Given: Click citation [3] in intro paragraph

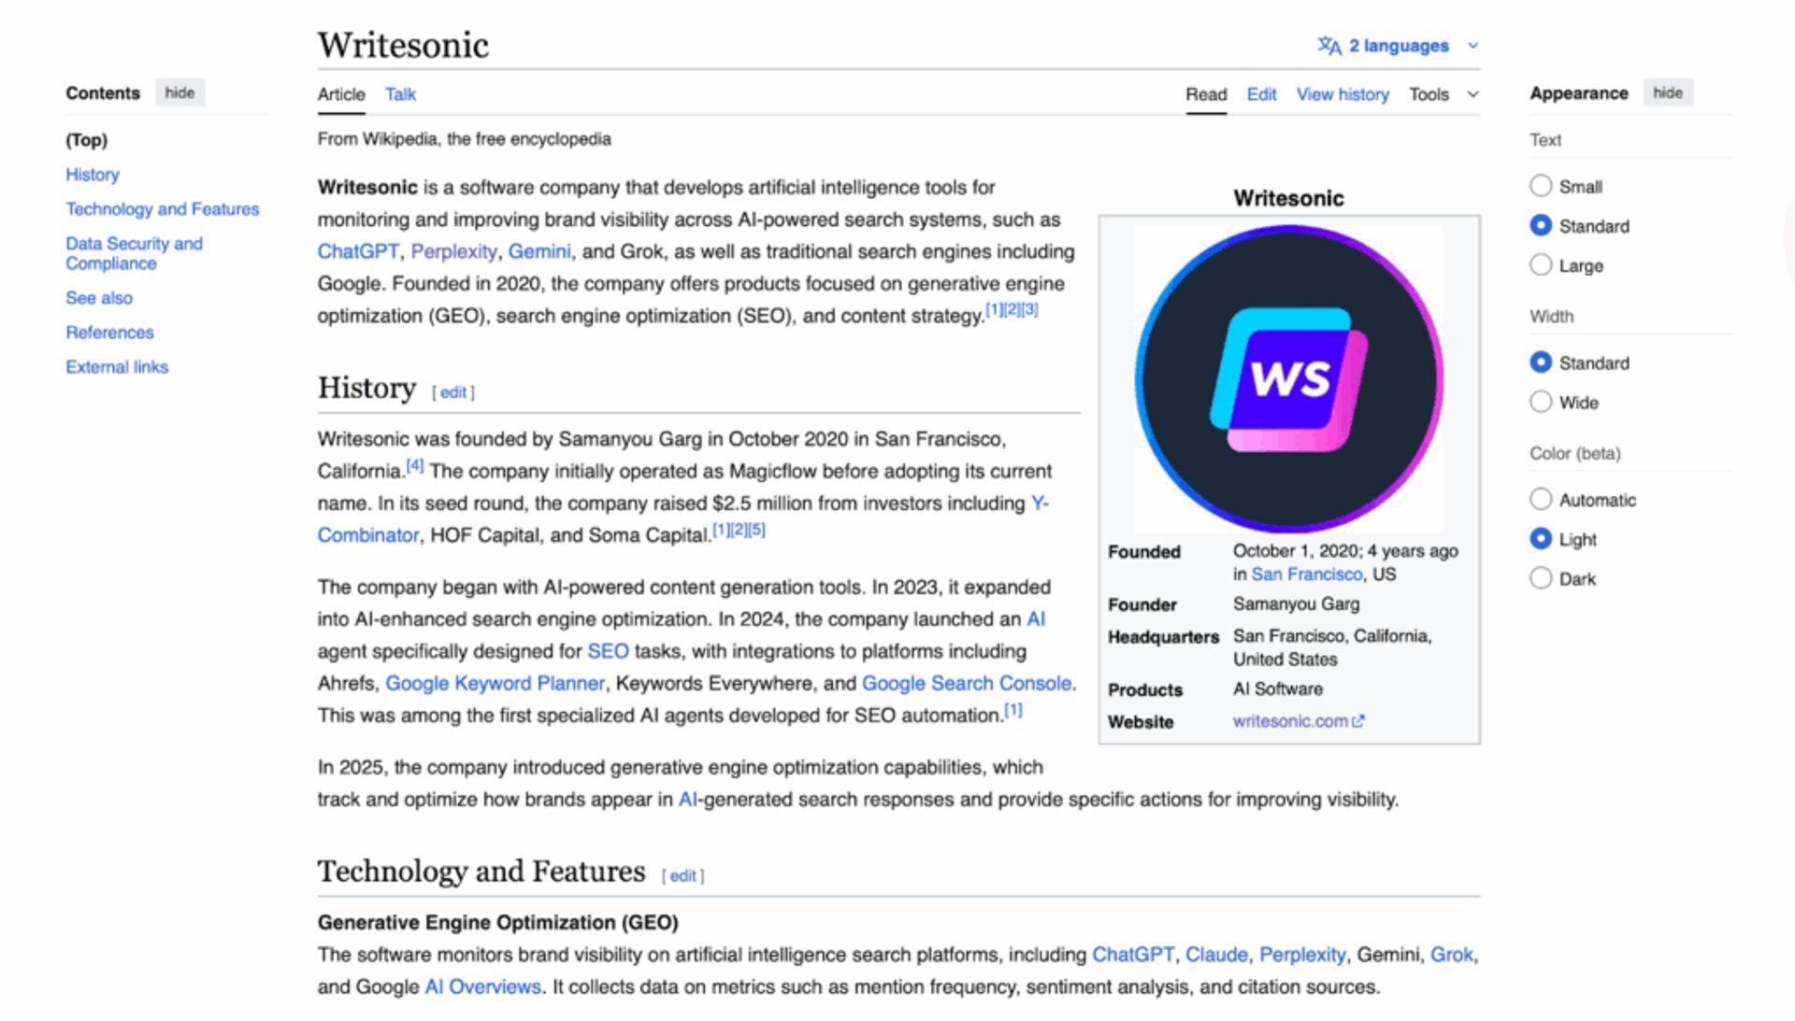Looking at the screenshot, I should point(1029,309).
